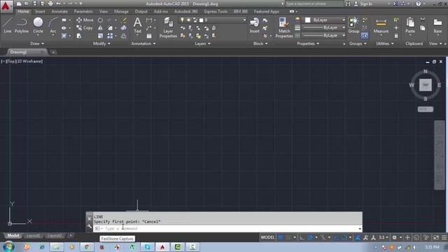Click the new drawing tab plus button
448x252 pixels.
click(53, 52)
